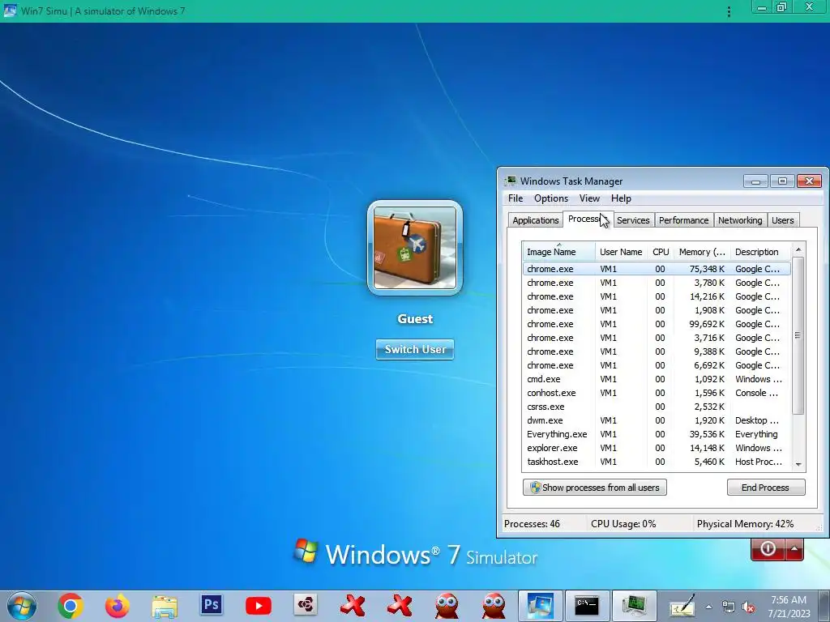
Task: Select the cmd.exe process
Action: (x=657, y=379)
